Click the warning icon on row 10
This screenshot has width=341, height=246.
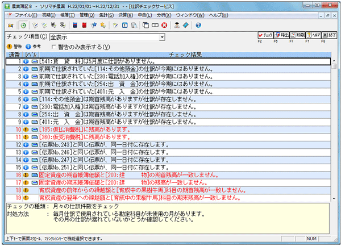26,130
